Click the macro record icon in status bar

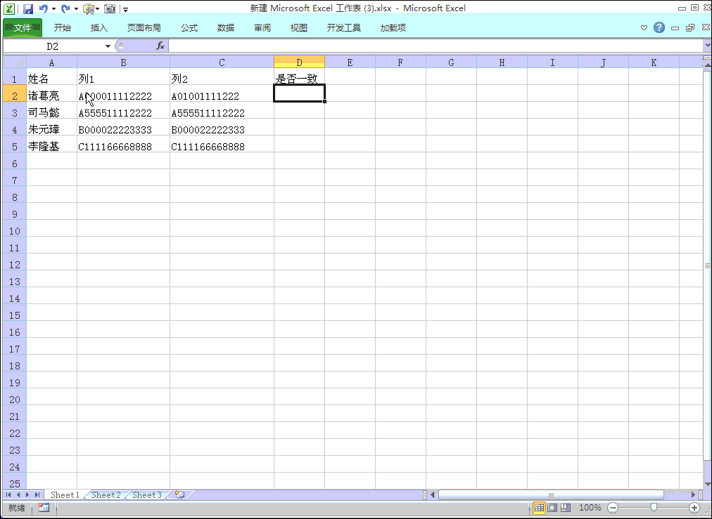(44, 508)
